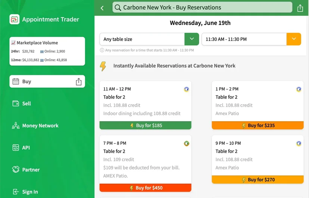The height and width of the screenshot is (198, 309).
Task: Click the share icon at top right
Action: [x=300, y=8]
